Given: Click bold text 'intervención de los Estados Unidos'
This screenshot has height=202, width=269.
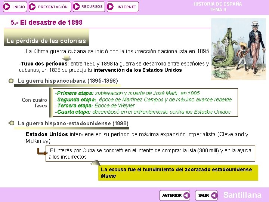Looking at the screenshot, I should click(137, 70).
